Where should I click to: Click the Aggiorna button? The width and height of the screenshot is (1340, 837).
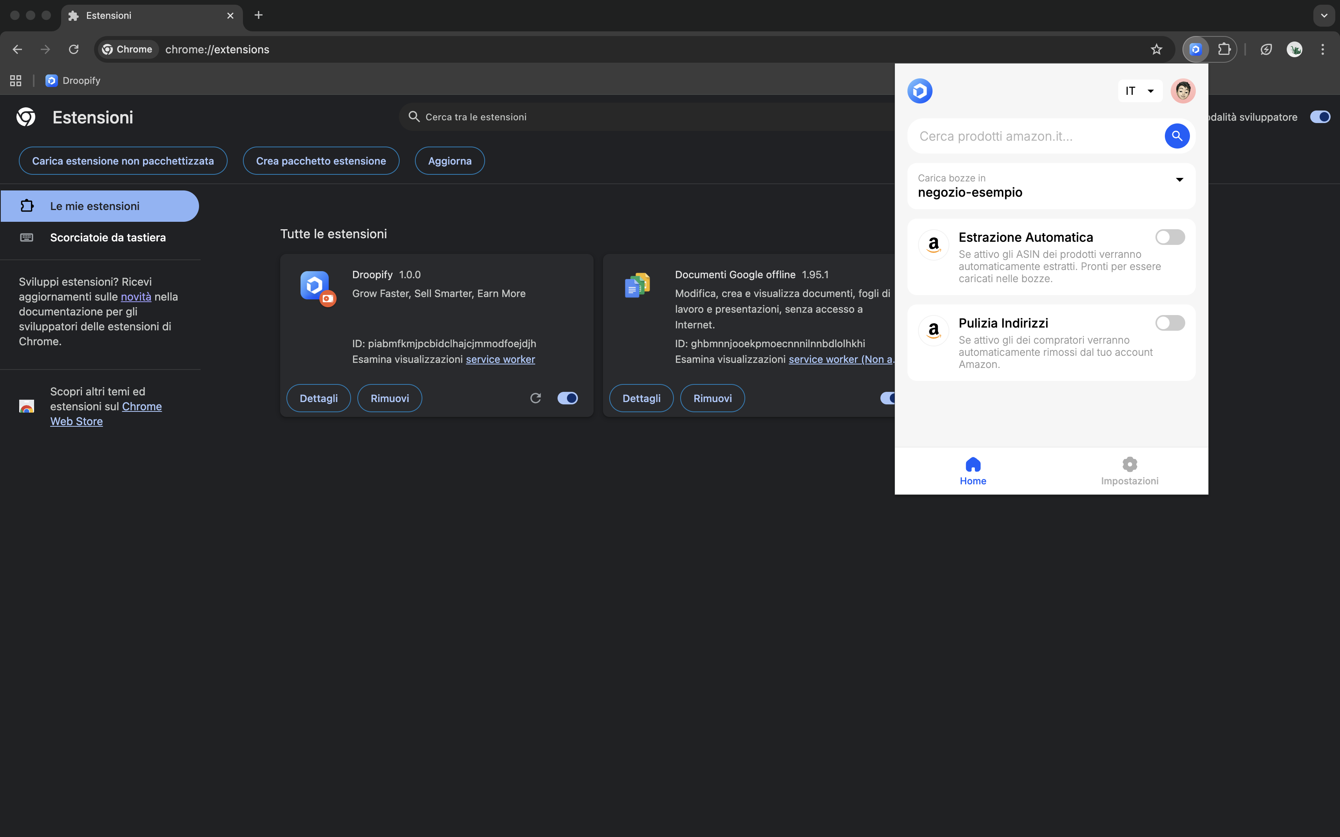coord(449,161)
